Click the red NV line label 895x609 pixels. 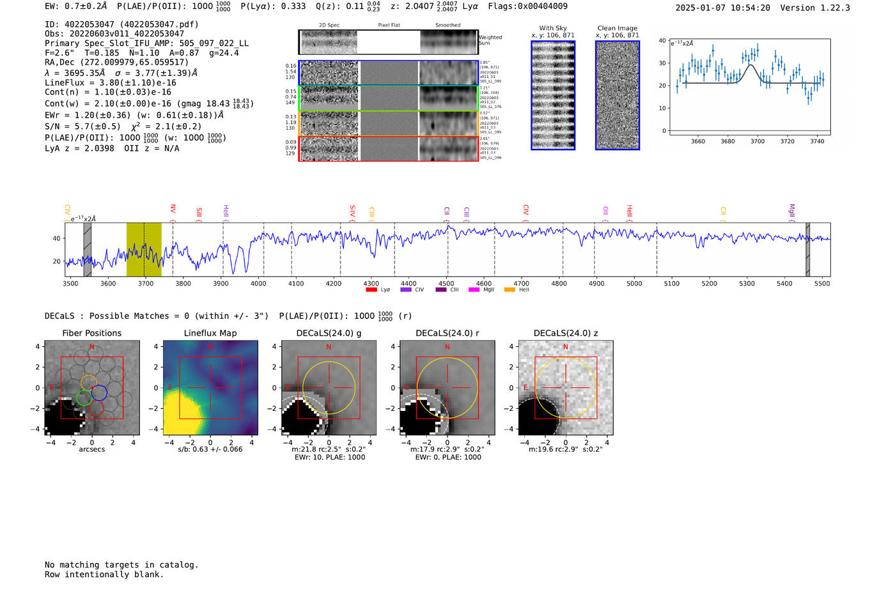click(x=173, y=210)
